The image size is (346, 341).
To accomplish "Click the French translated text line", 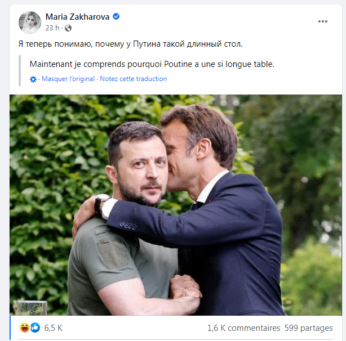I will click(152, 64).
